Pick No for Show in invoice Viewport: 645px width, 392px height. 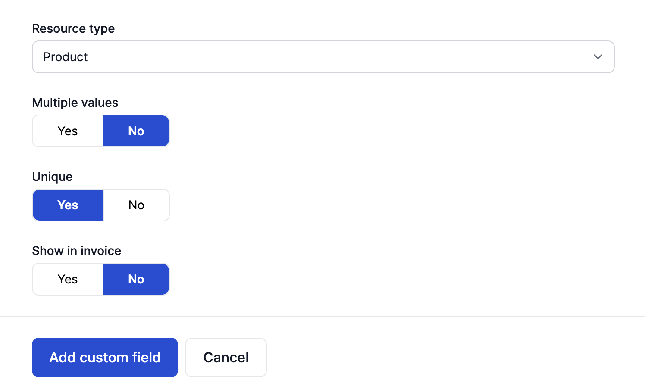click(x=136, y=279)
